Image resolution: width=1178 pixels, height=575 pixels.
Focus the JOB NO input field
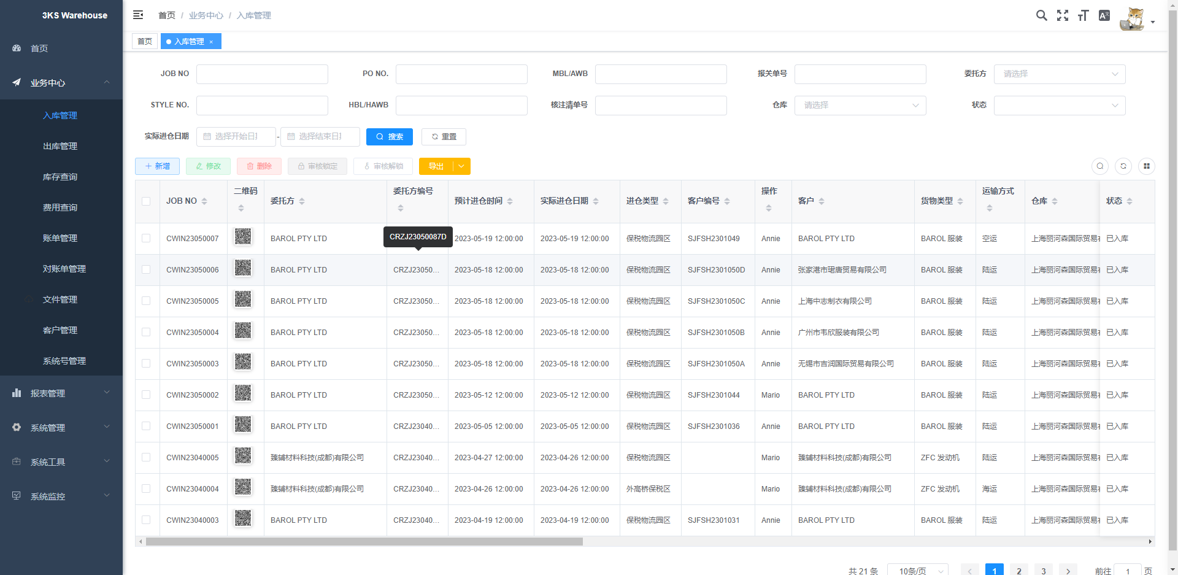pyautogui.click(x=262, y=74)
